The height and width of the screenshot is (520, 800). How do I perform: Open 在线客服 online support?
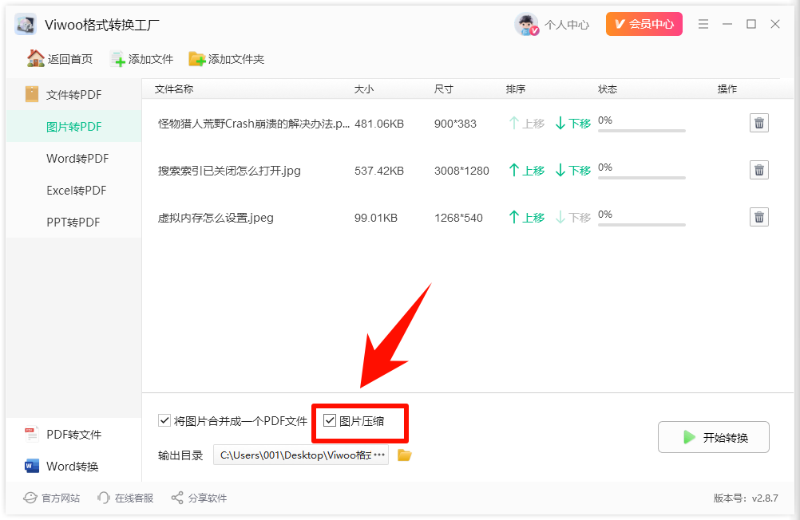(125, 498)
